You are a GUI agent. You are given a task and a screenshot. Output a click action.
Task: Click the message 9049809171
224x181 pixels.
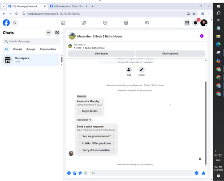pyautogui.click(x=84, y=120)
